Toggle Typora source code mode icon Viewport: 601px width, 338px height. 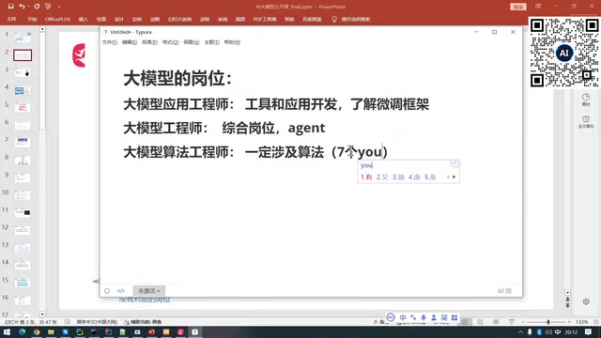tap(121, 291)
